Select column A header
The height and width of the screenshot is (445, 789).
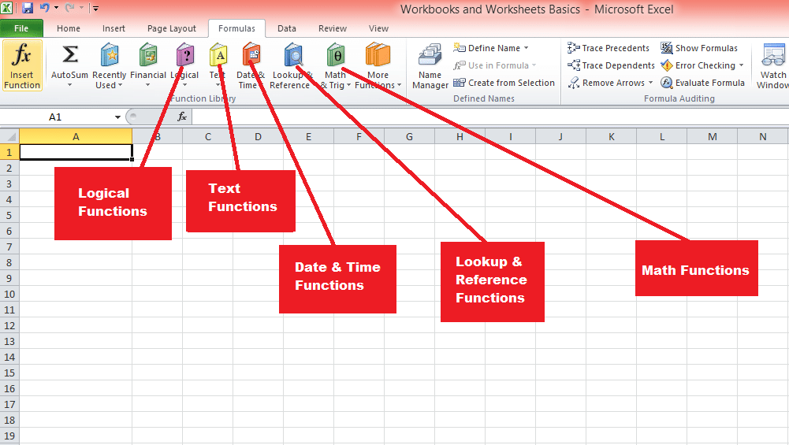[x=76, y=136]
